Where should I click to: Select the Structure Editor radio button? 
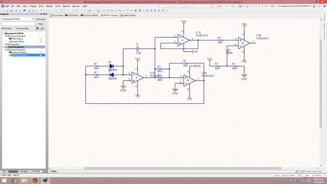[15, 29]
